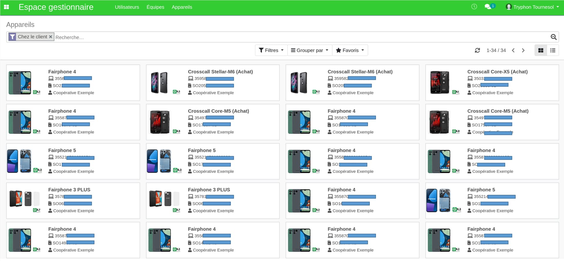Image resolution: width=564 pixels, height=261 pixels.
Task: Go to next page arrow
Action: tap(523, 50)
